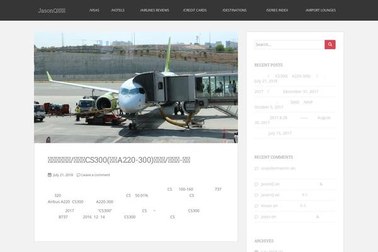Viewport: 378px width, 252px height.
Task: Open the /HOTELS menu item
Action: click(x=118, y=10)
